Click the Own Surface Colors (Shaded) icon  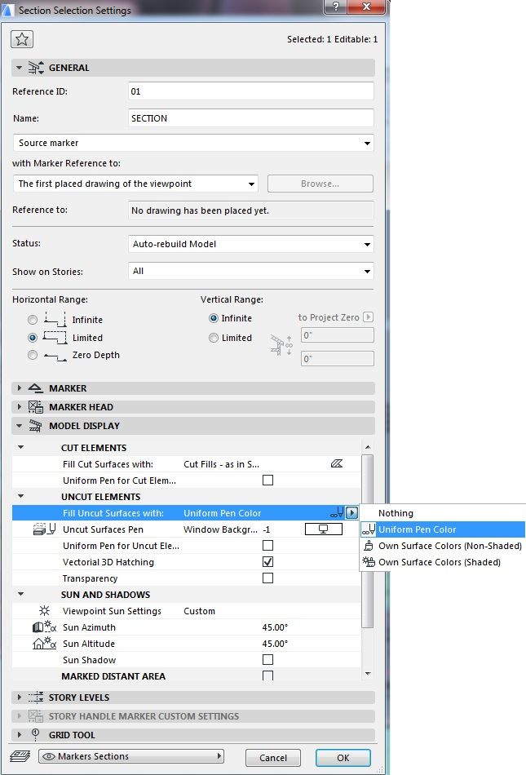[369, 562]
